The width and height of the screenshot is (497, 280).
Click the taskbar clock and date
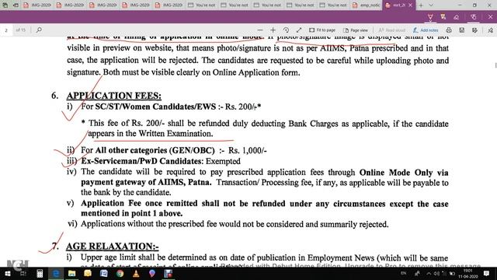(467, 273)
